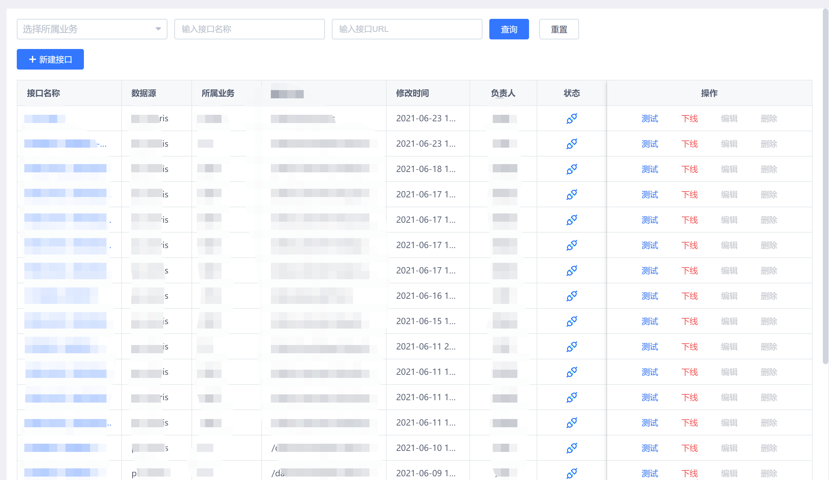Viewport: 829px width, 480px height.
Task: Toggle the status plug icon in the first row
Action: pyautogui.click(x=571, y=118)
